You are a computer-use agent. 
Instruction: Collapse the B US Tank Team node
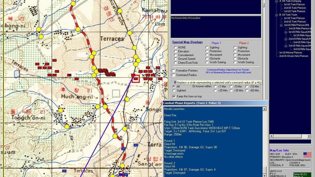[x=277, y=15]
